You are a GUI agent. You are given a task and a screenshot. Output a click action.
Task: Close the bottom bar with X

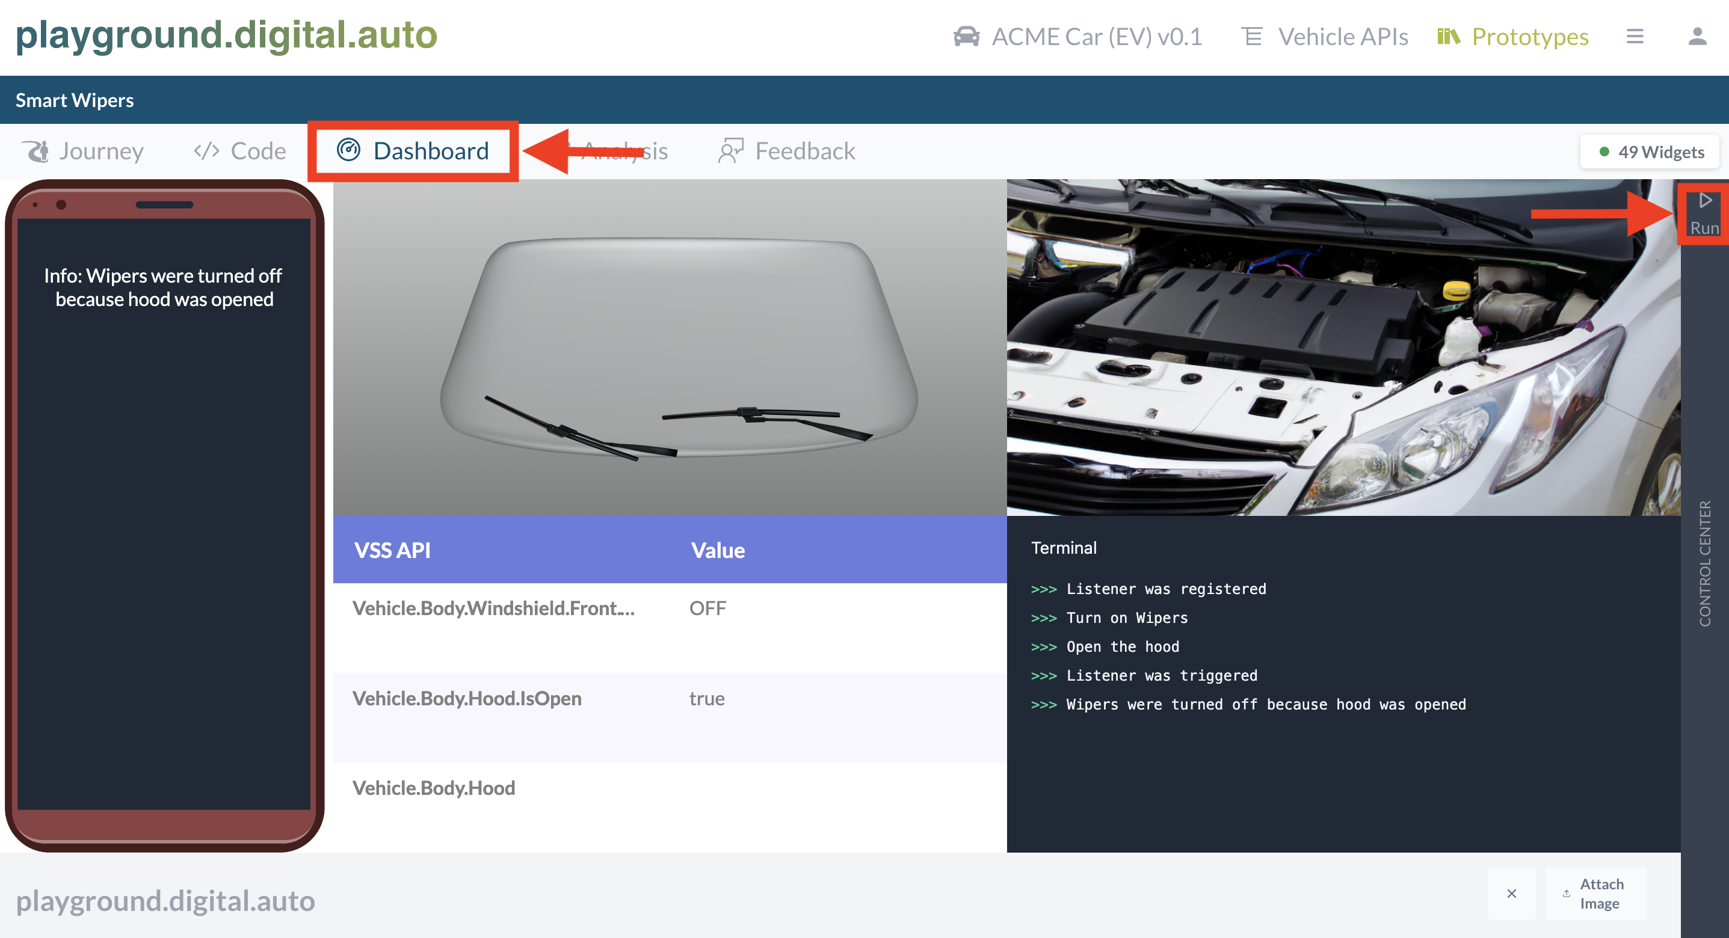pyautogui.click(x=1511, y=893)
